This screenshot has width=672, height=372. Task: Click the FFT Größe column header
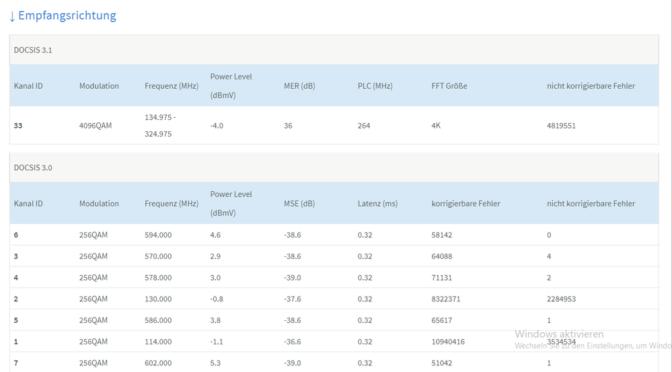coord(449,86)
